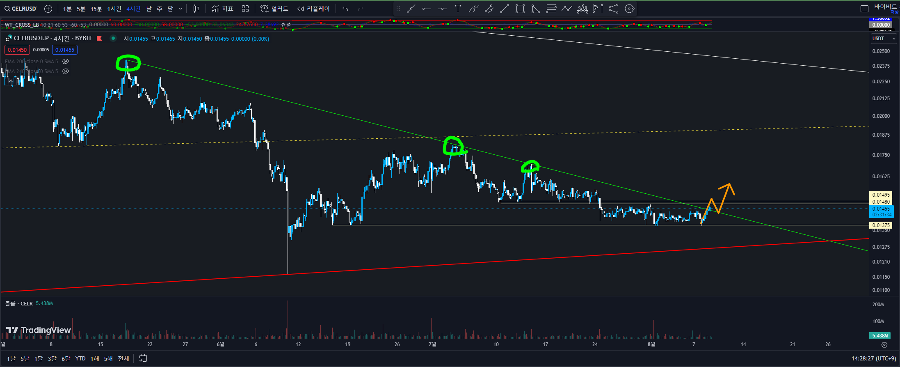Open the WT_CROSS_LB indicator legend
Image resolution: width=900 pixels, height=367 pixels.
coord(22,25)
